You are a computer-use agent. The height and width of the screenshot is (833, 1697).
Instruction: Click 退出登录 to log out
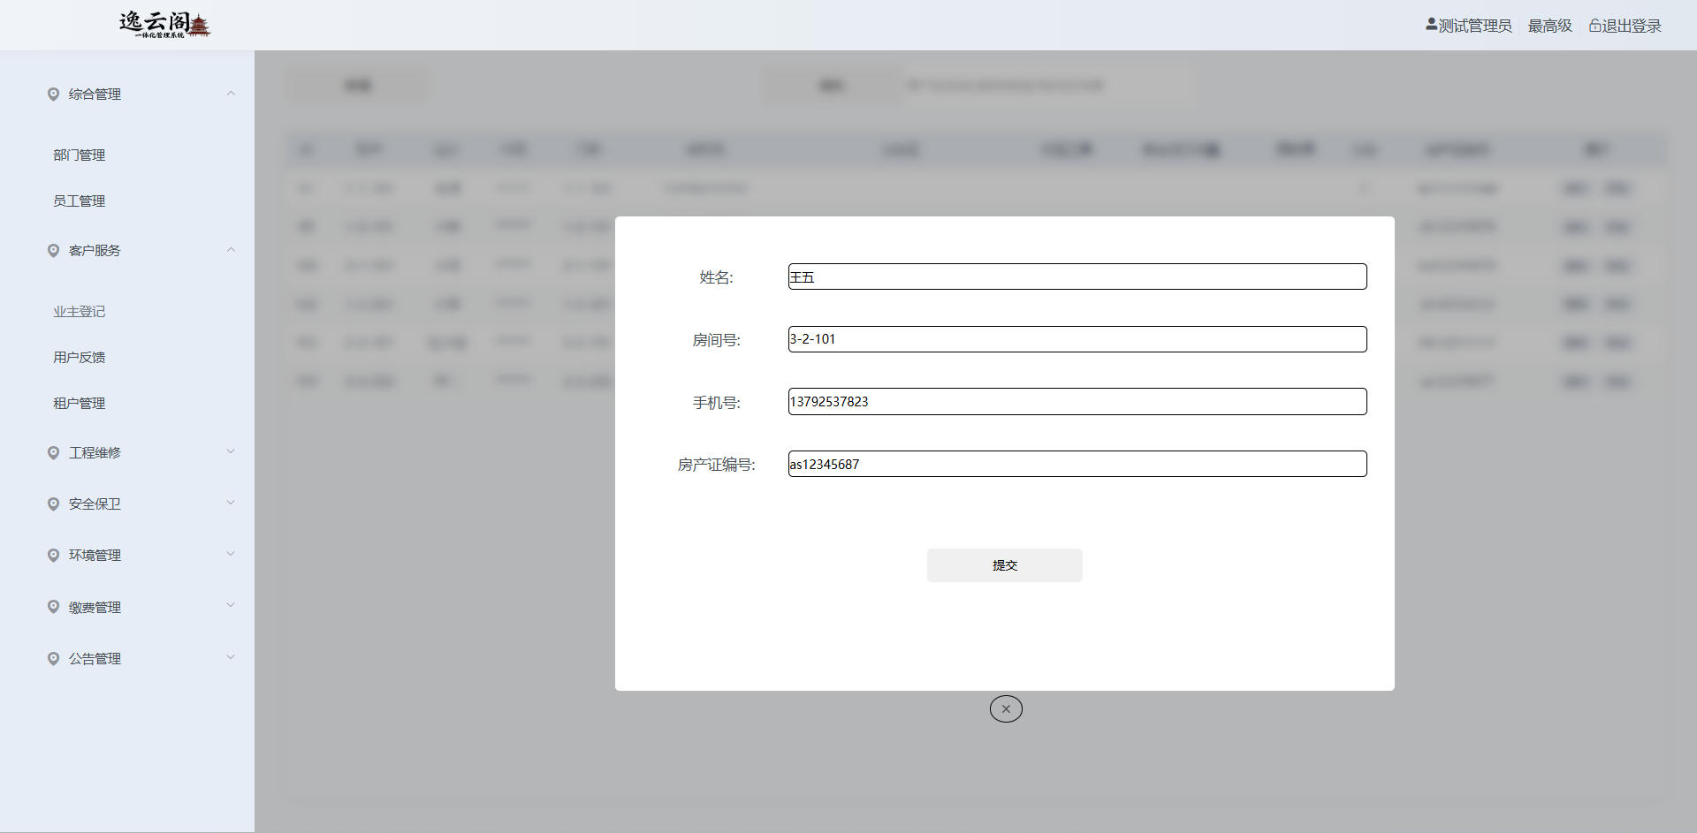click(x=1632, y=27)
